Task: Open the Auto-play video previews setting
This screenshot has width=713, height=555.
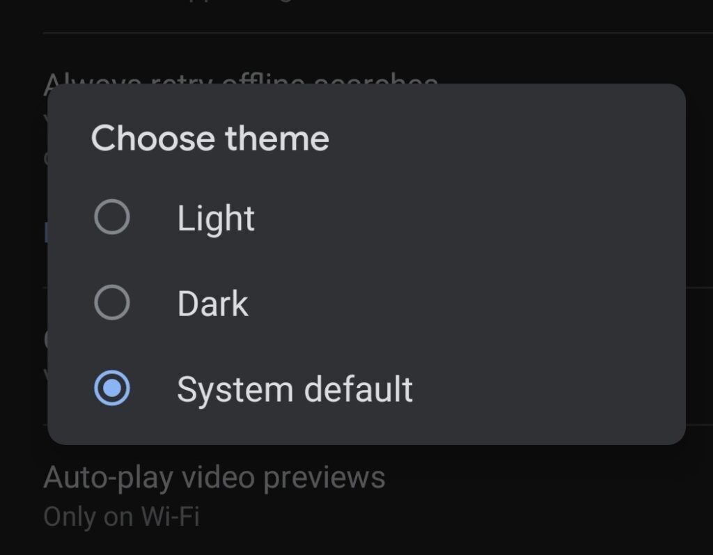Action: coord(214,478)
